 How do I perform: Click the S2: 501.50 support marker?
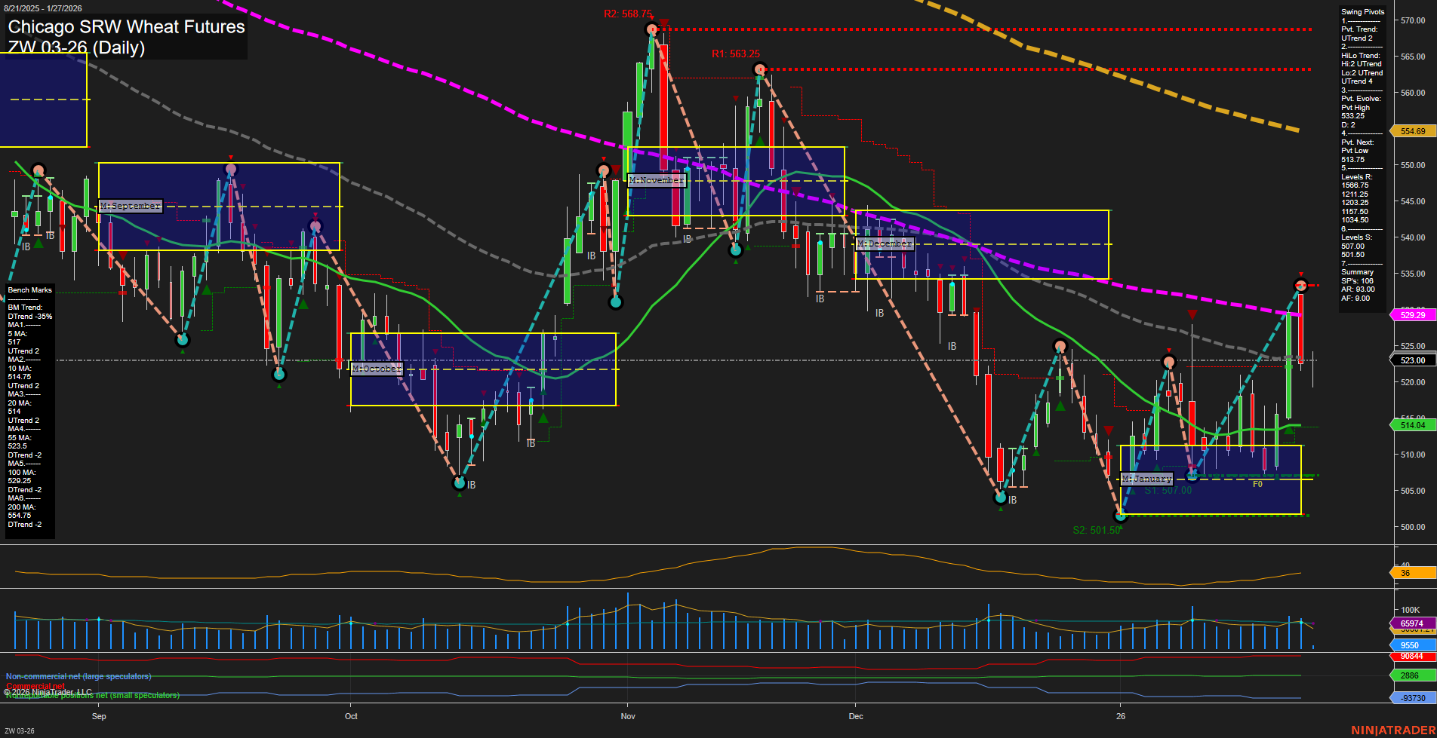pyautogui.click(x=1096, y=530)
